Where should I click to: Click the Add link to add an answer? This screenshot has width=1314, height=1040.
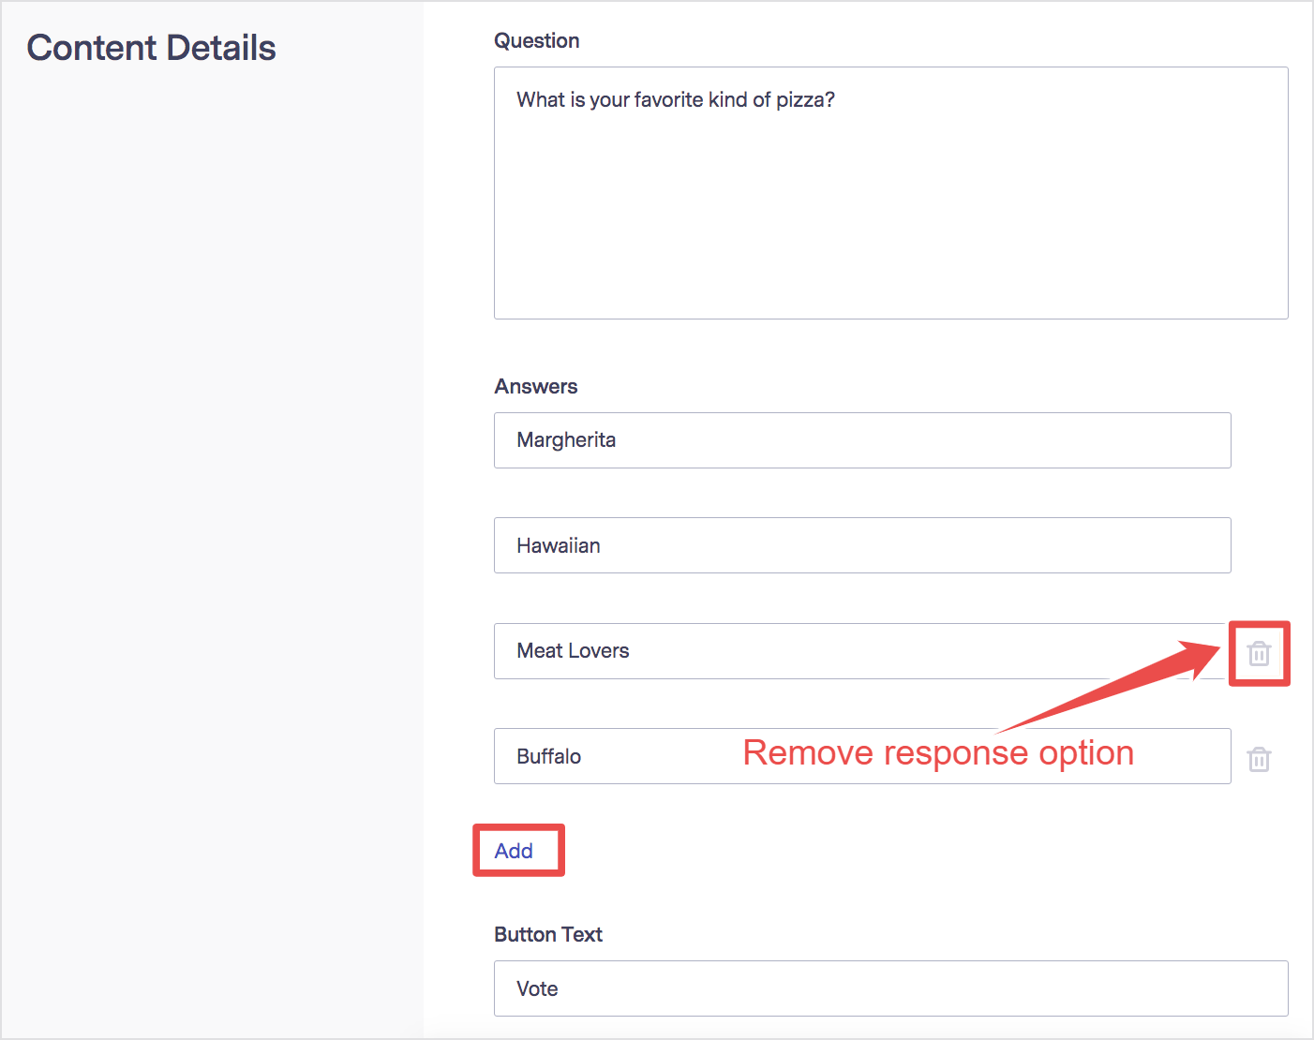click(514, 851)
